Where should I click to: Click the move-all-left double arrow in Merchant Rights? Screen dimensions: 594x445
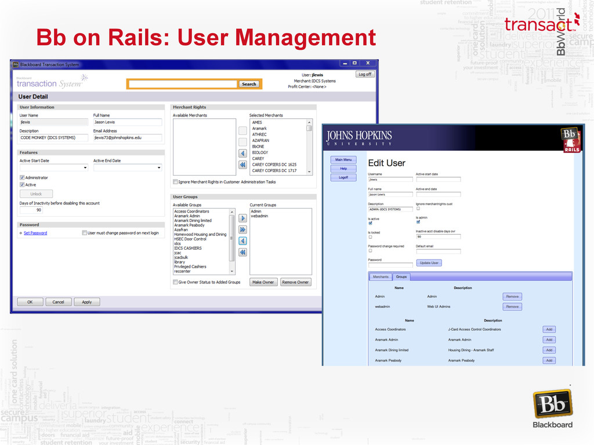coord(243,165)
